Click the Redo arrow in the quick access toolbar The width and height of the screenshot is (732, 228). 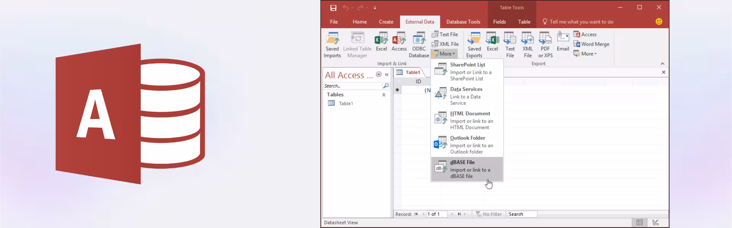360,8
